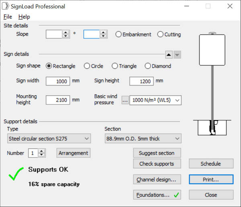
Task: Click the grey down-arrow sign details button
Action: (x=178, y=55)
